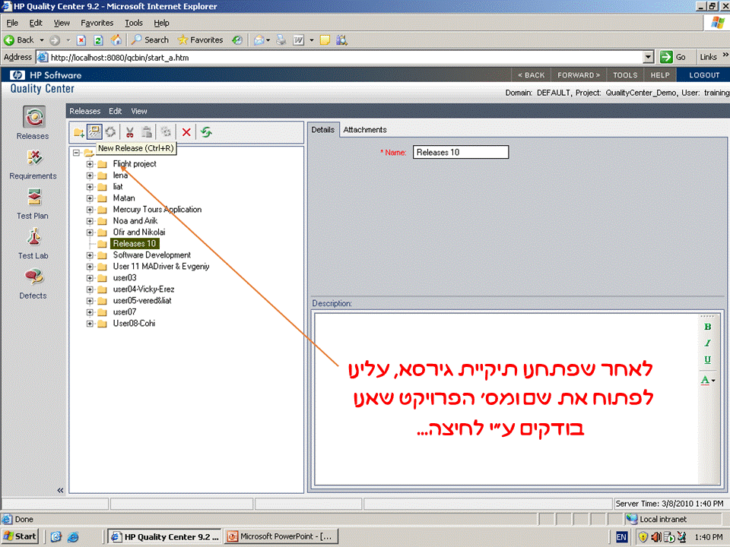Open the browser File menu
This screenshot has height=547, width=730.
click(x=12, y=23)
